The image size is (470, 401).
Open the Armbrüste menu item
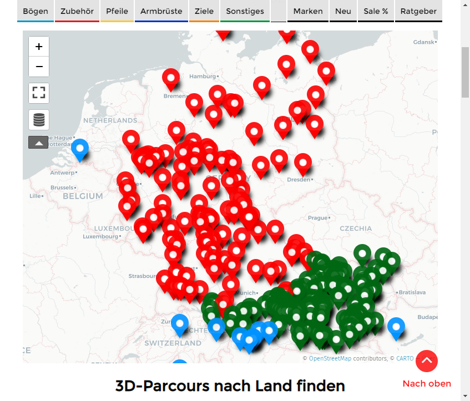click(x=161, y=11)
